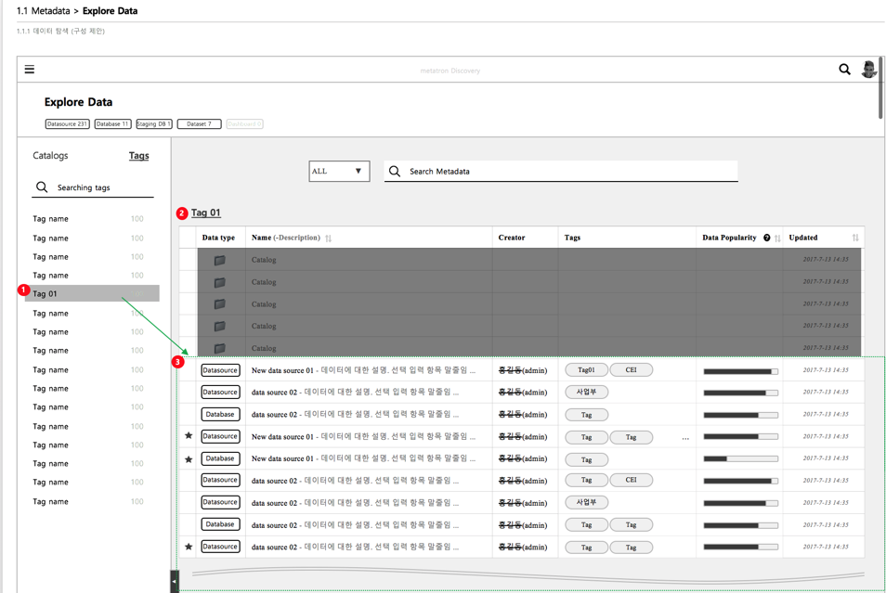Toggle star on starred Datasource data source 02 row

[189, 547]
